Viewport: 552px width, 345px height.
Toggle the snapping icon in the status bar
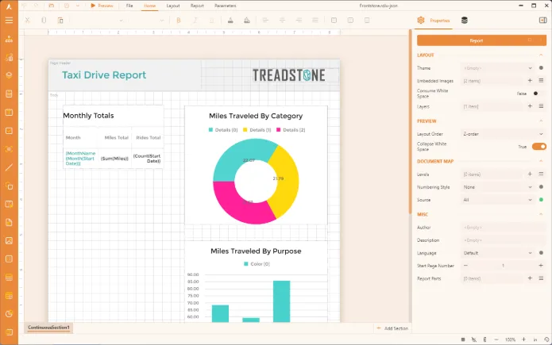[474, 339]
